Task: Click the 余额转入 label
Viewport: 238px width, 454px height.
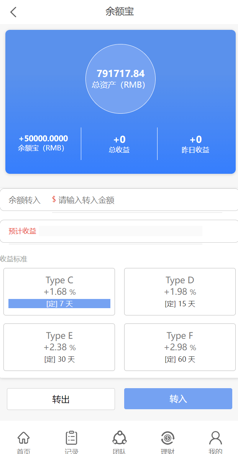Action: pos(25,200)
